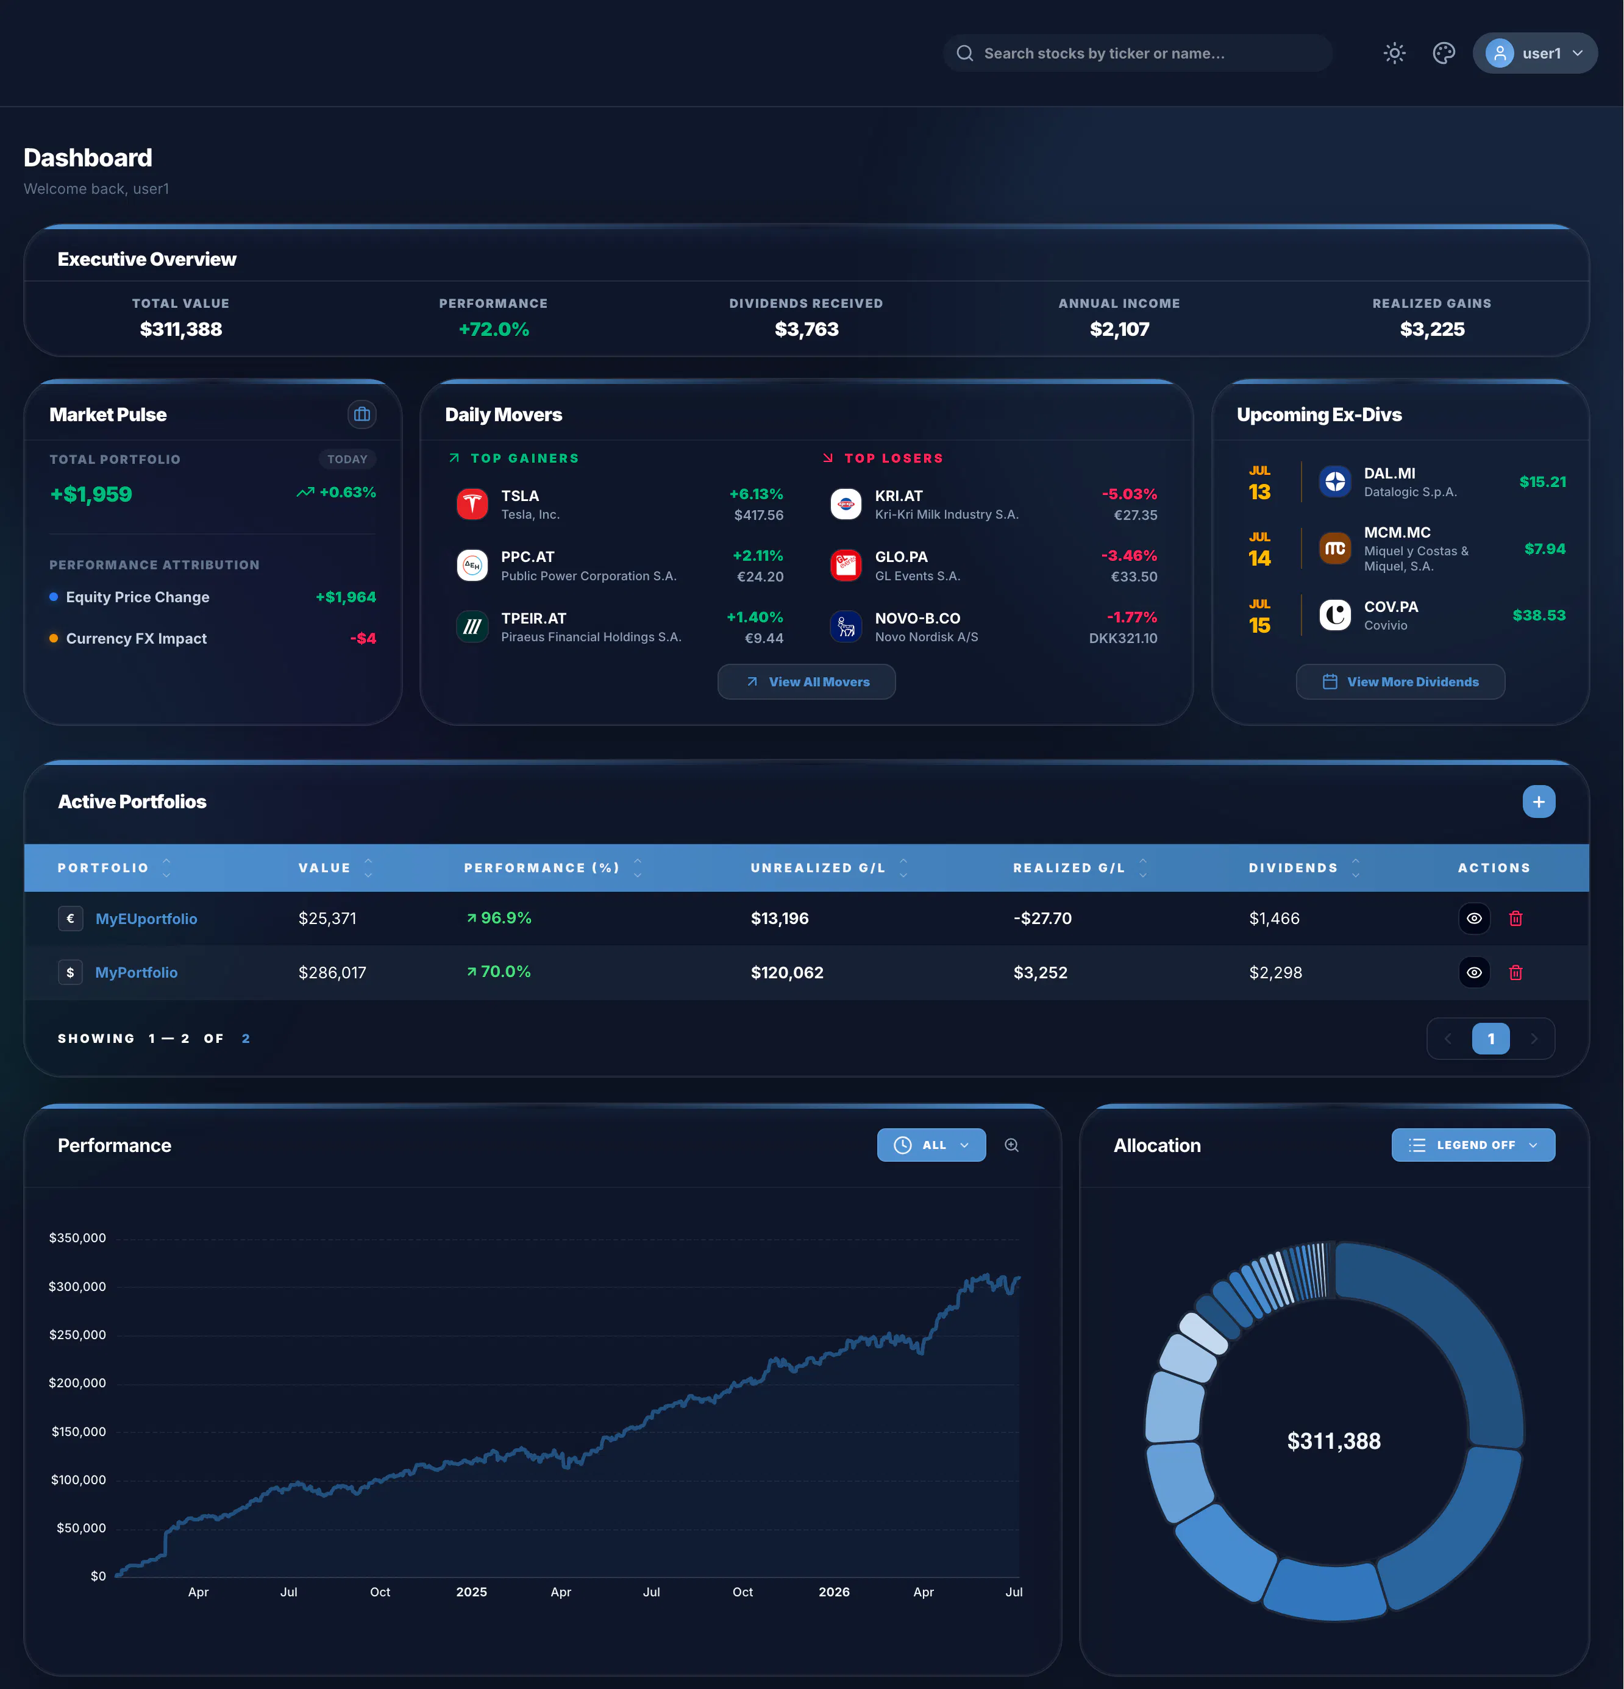Click the COV.PA Covivio logo
Viewport: 1624px width, 1689px height.
point(1334,614)
